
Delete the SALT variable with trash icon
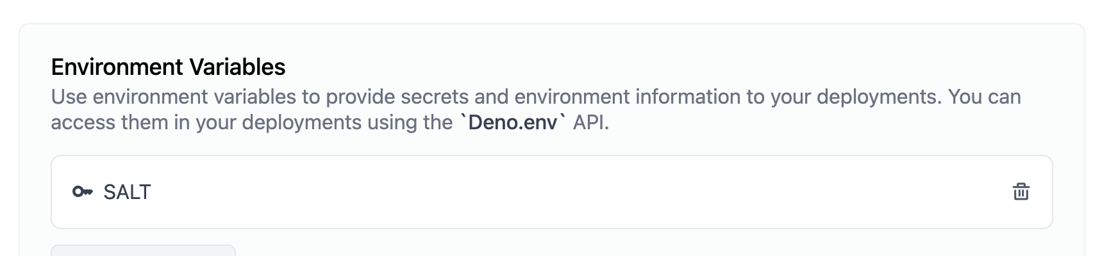tap(1021, 191)
